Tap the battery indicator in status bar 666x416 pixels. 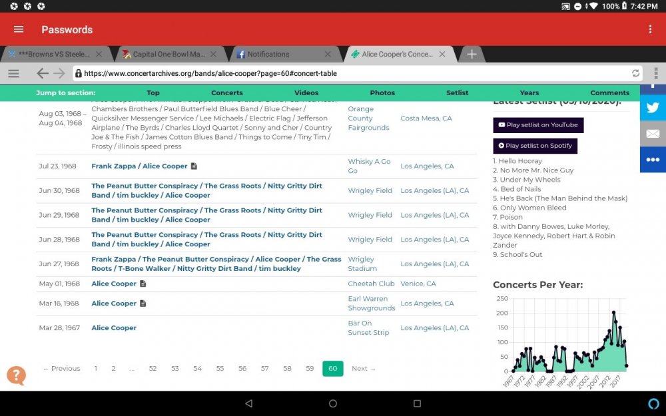click(624, 6)
